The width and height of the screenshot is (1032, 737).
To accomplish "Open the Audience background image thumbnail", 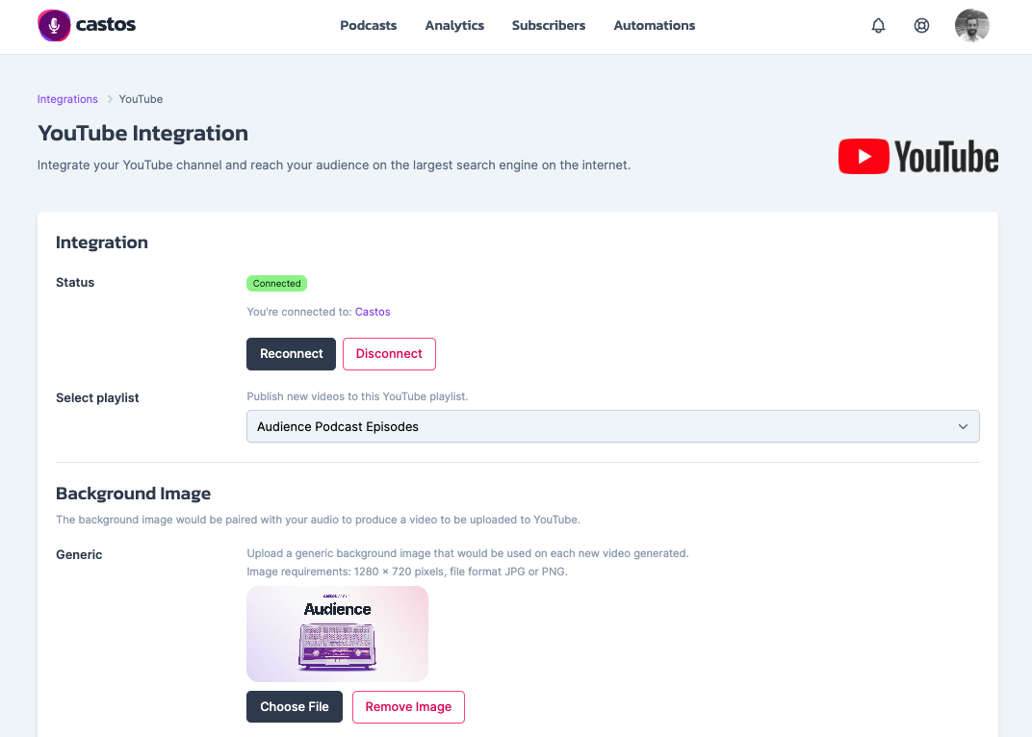I will 337,634.
